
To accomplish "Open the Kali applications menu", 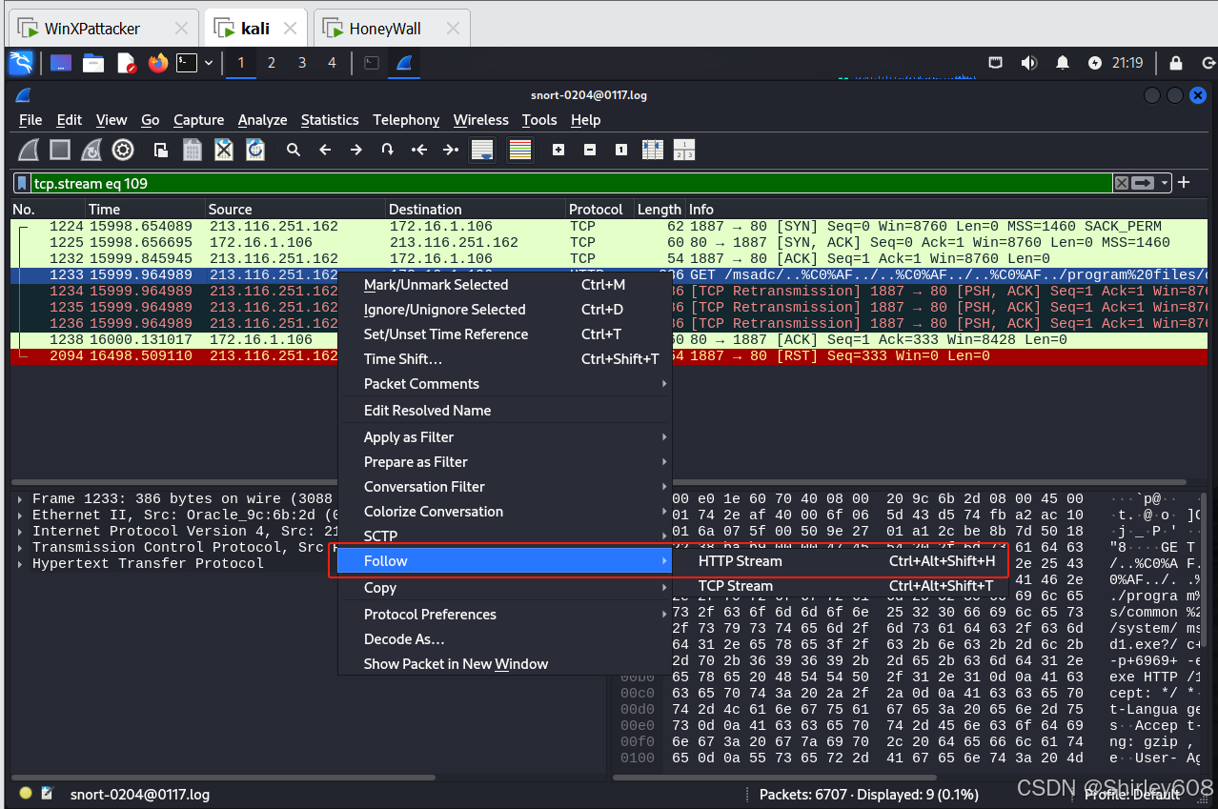I will (21, 63).
